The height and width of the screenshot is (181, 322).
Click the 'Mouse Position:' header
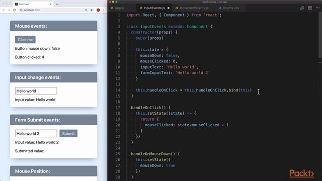click(x=54, y=171)
